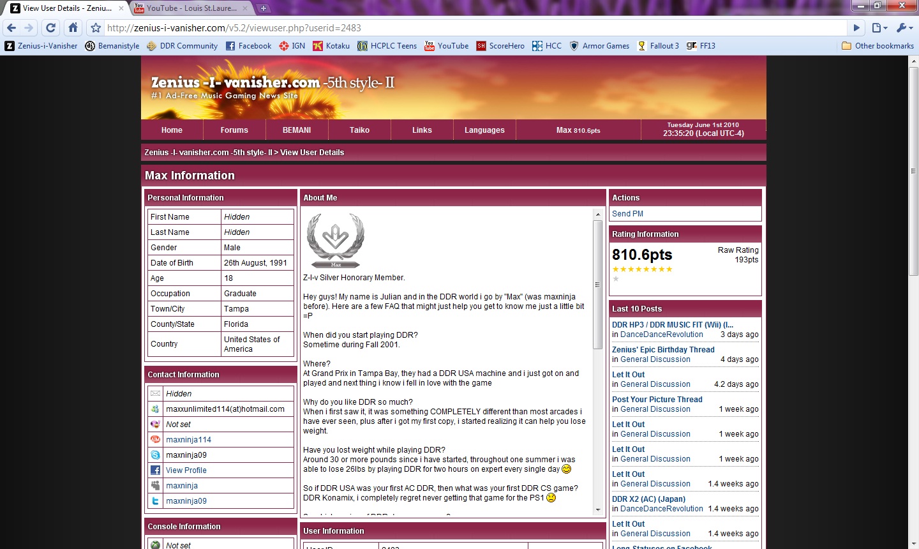This screenshot has height=549, width=919.
Task: Open the Chrome wrench tools menu
Action: point(904,27)
